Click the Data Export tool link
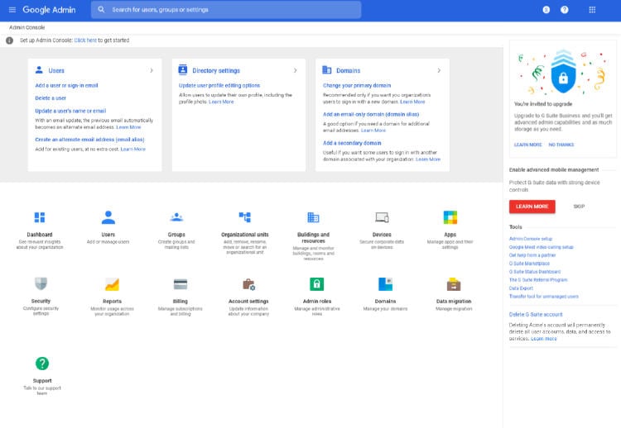The image size is (621, 428). pos(521,288)
